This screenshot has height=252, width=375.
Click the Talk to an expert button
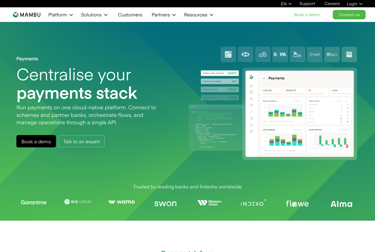(x=81, y=141)
